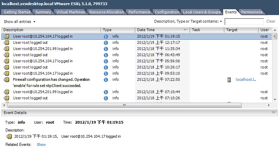279x162 pixels.
Task: Click horizontal scrollbar right arrow
Action: [x=269, y=105]
